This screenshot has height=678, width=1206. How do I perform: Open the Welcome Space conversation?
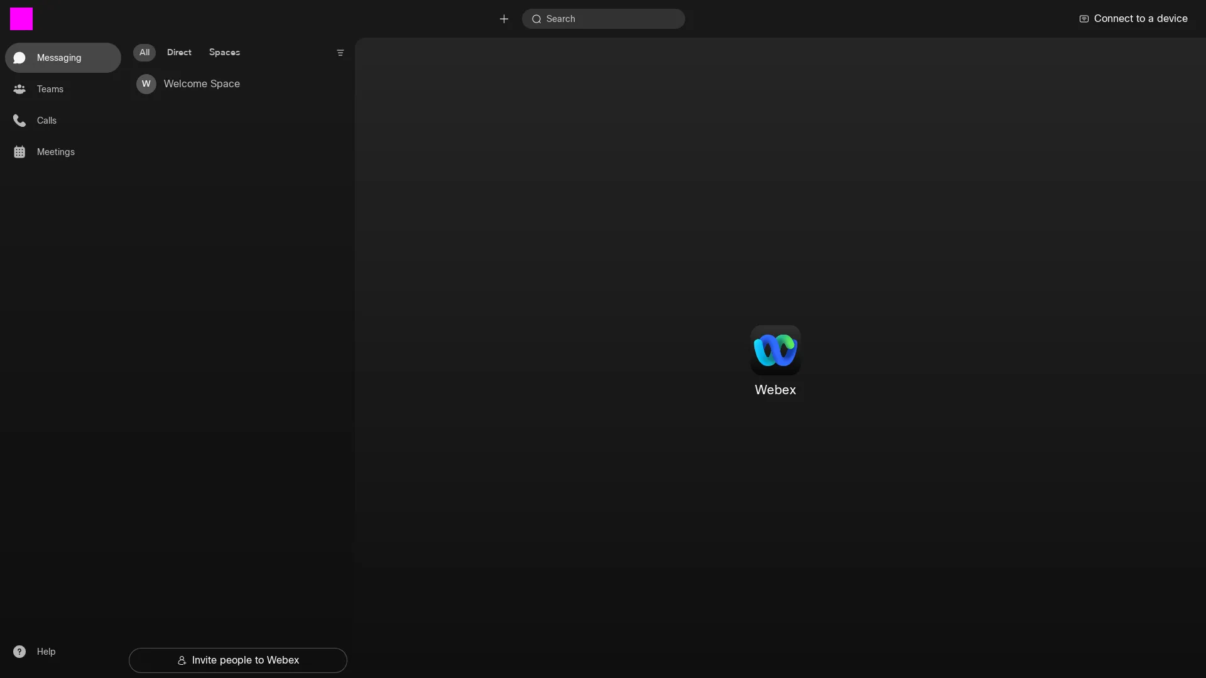239,84
